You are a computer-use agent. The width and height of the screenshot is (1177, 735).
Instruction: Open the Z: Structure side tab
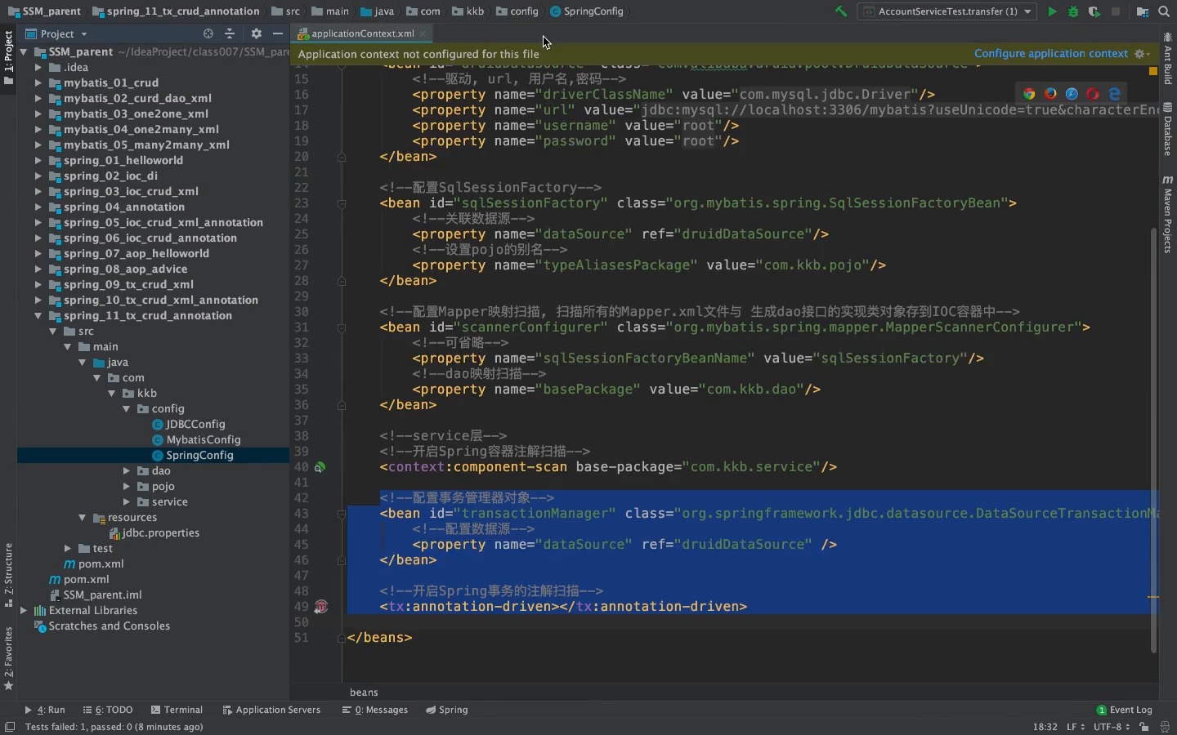[x=8, y=574]
